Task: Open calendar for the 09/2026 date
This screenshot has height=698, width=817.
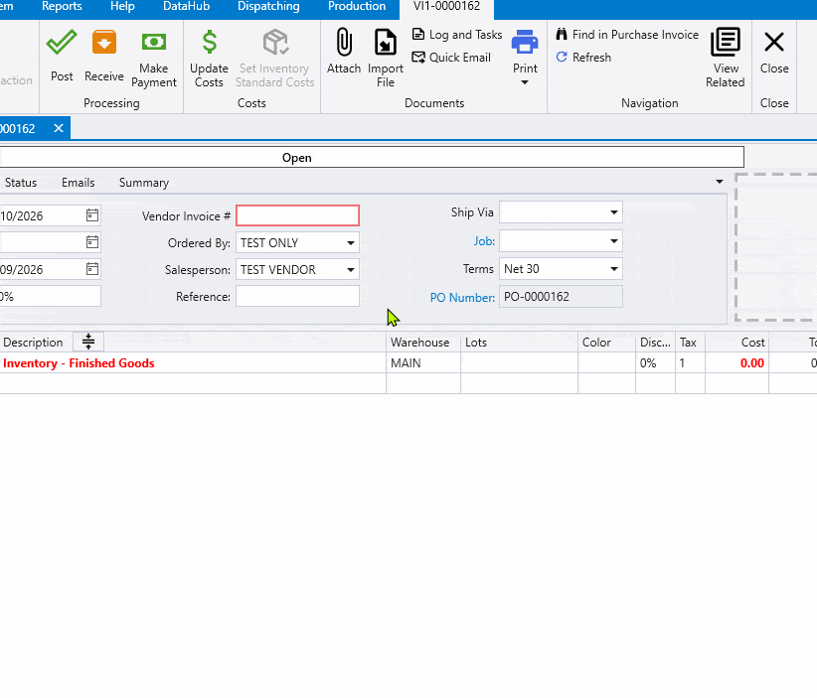Action: point(92,269)
